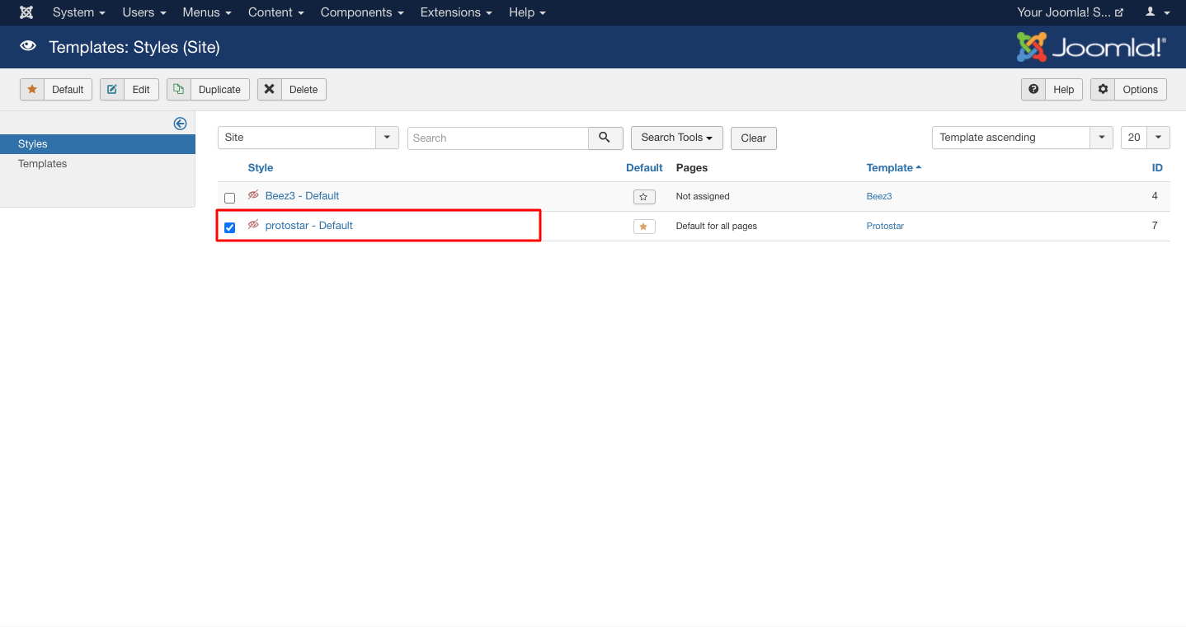
Task: Open the Template ascending sort dropdown
Action: (1023, 138)
